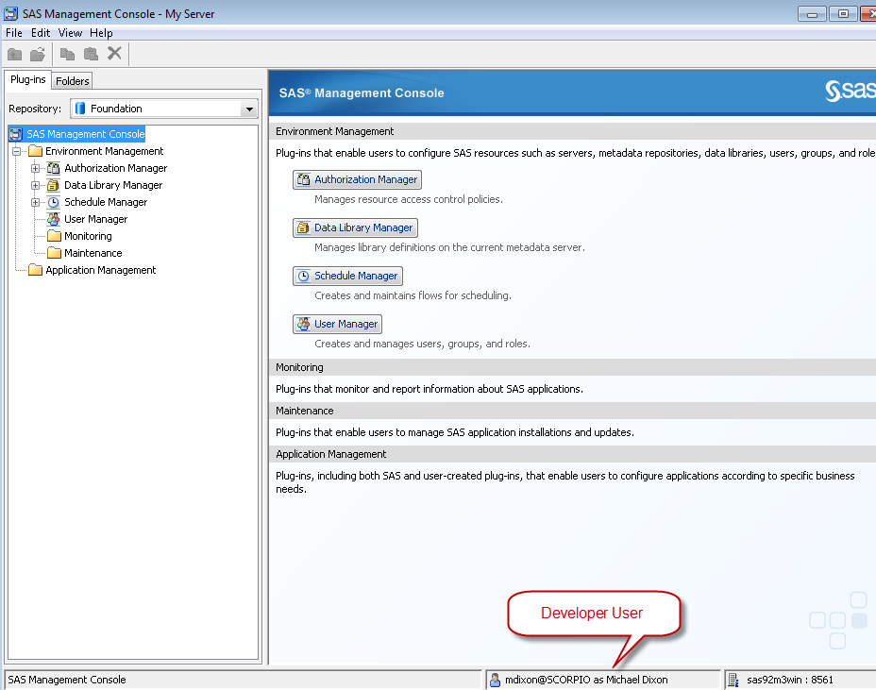Click the user icon in status bar
Image resolution: width=876 pixels, height=690 pixels.
(495, 680)
